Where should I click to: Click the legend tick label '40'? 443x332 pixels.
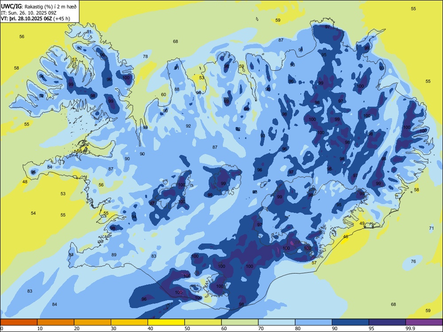tap(150, 328)
